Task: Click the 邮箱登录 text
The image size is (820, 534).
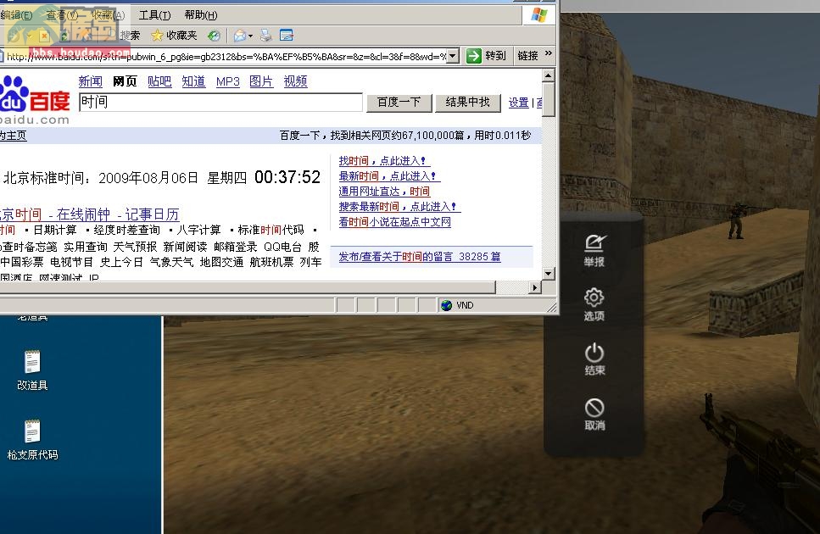Action: (236, 247)
